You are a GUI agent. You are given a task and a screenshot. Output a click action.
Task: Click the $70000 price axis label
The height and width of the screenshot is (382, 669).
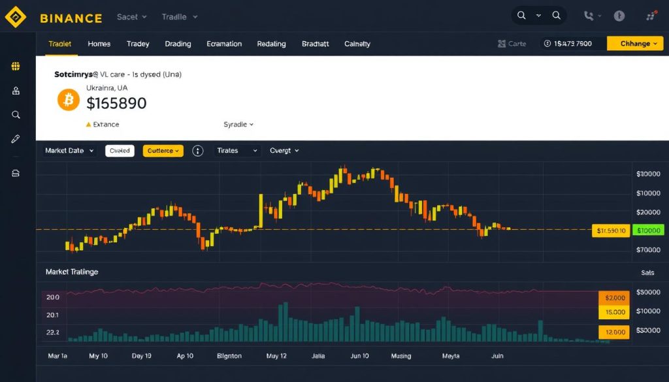[648, 250]
